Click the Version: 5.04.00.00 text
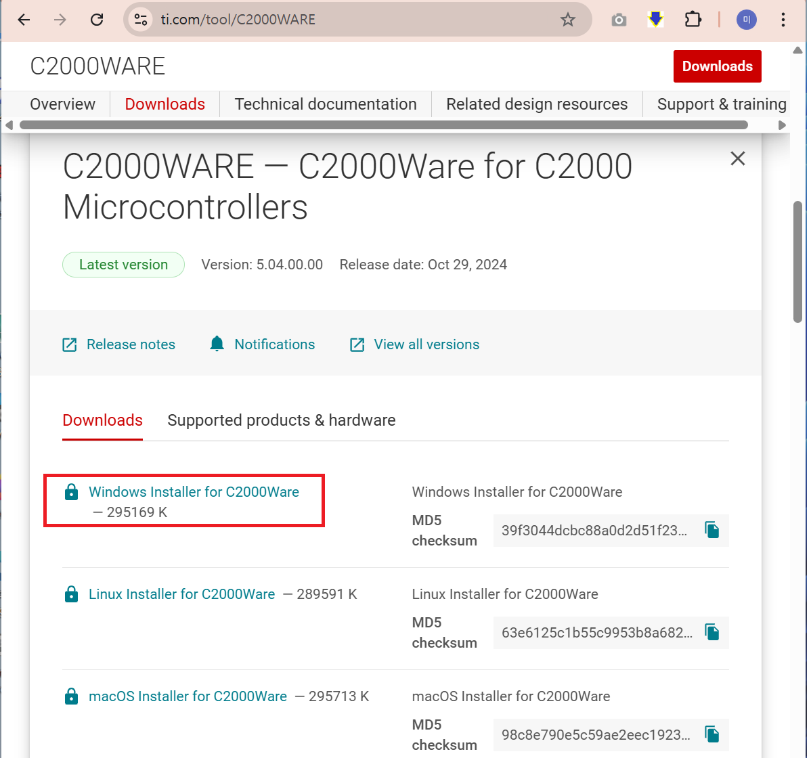Screen dimensions: 811x758 (x=262, y=265)
